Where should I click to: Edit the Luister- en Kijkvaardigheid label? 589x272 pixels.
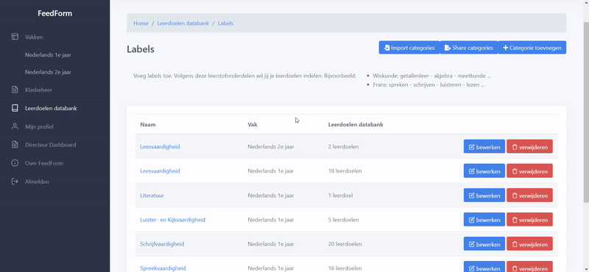[x=484, y=220]
